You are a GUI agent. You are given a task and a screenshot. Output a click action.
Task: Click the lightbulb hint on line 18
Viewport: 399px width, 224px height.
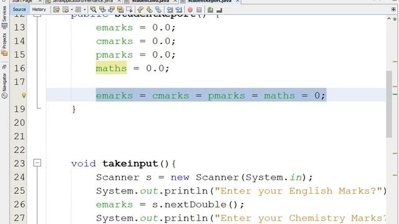coord(24,95)
